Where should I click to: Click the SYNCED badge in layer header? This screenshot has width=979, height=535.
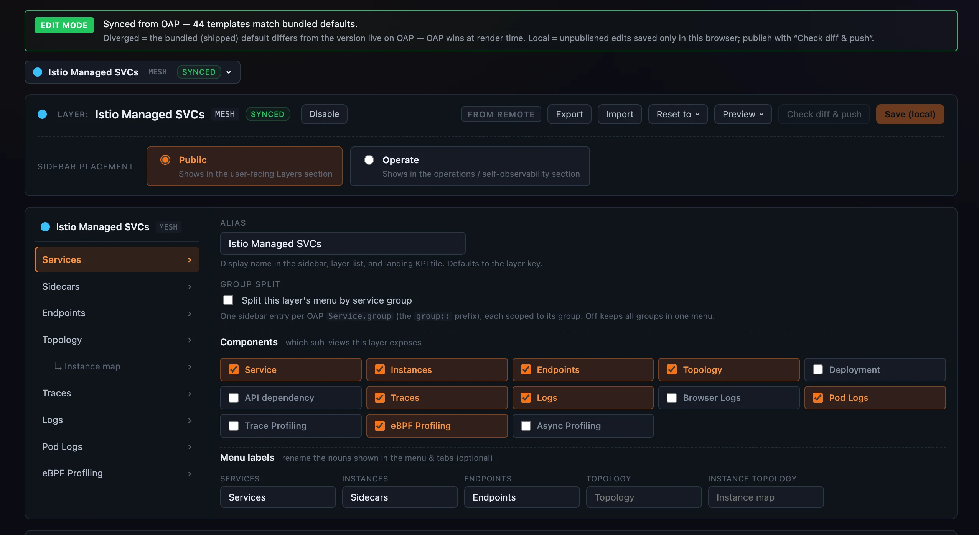(x=268, y=114)
